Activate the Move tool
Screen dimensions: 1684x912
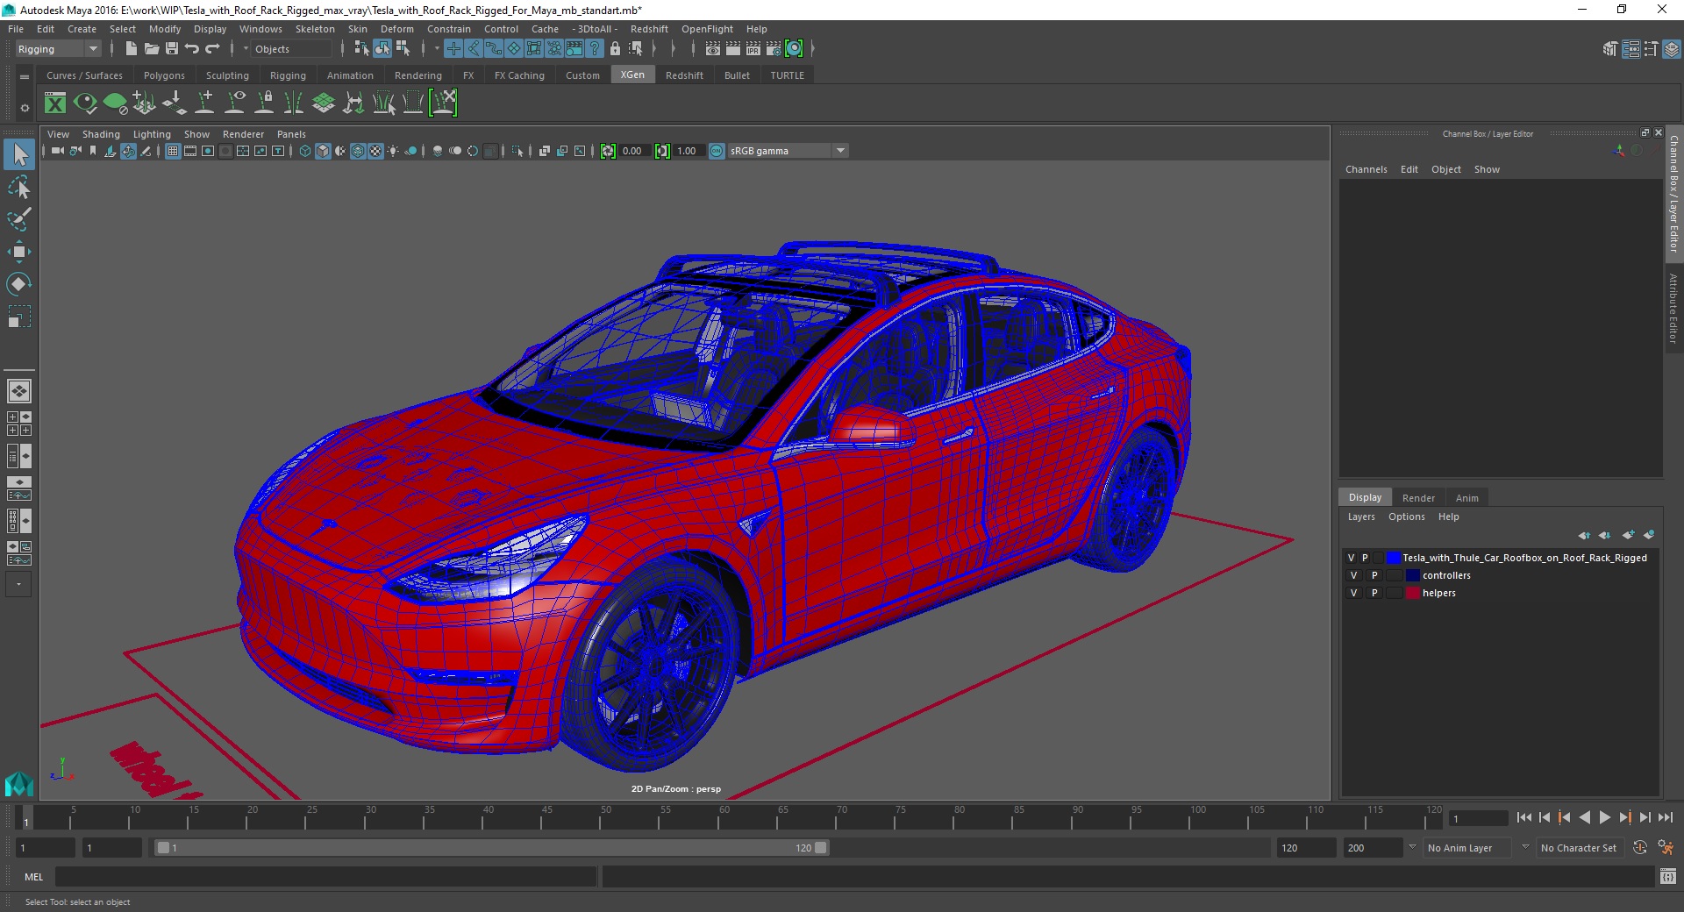(x=19, y=252)
